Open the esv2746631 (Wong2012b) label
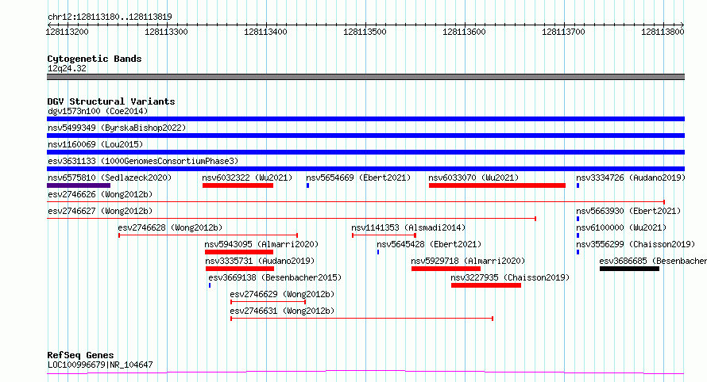 pos(282,311)
